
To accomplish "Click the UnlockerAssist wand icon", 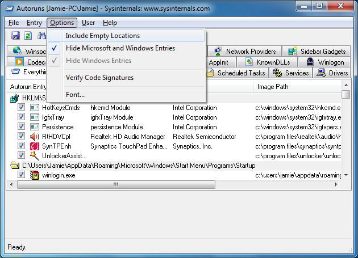I will (35, 156).
